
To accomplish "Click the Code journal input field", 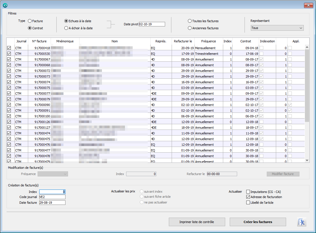I will click(x=52, y=197).
